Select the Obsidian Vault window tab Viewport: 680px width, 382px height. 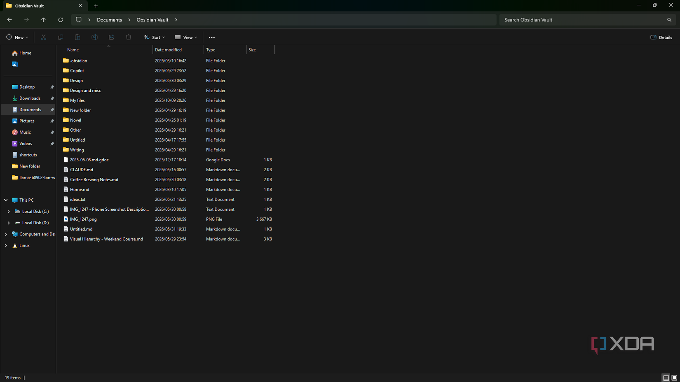(44, 6)
